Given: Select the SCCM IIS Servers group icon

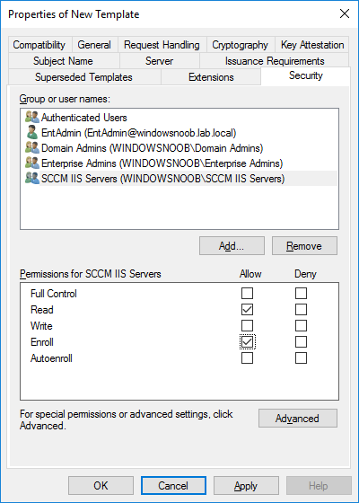Looking at the screenshot, I should (32, 178).
